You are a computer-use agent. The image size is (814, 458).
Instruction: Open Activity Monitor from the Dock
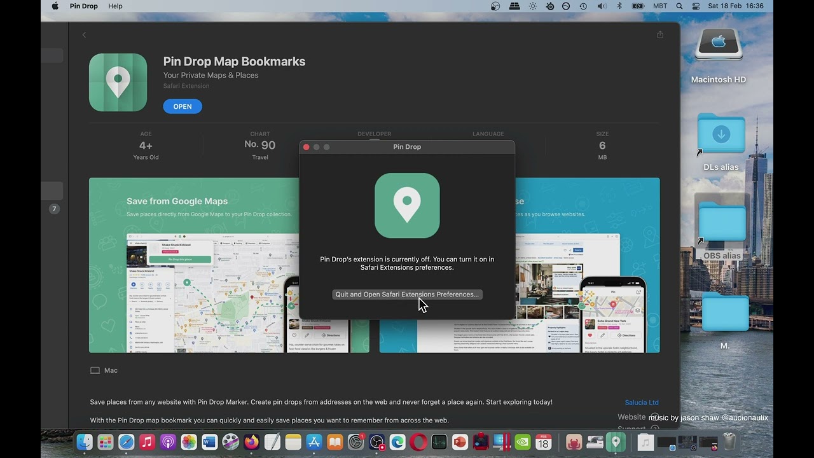(x=439, y=442)
